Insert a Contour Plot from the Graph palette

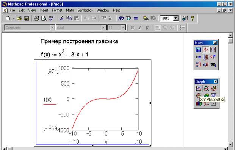click(214, 95)
